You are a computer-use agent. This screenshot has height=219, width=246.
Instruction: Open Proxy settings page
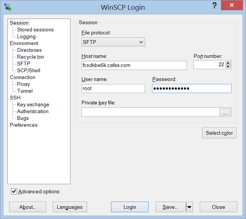click(24, 84)
